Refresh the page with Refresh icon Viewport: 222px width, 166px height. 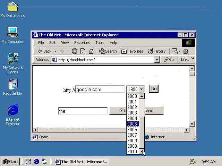[x=83, y=51]
